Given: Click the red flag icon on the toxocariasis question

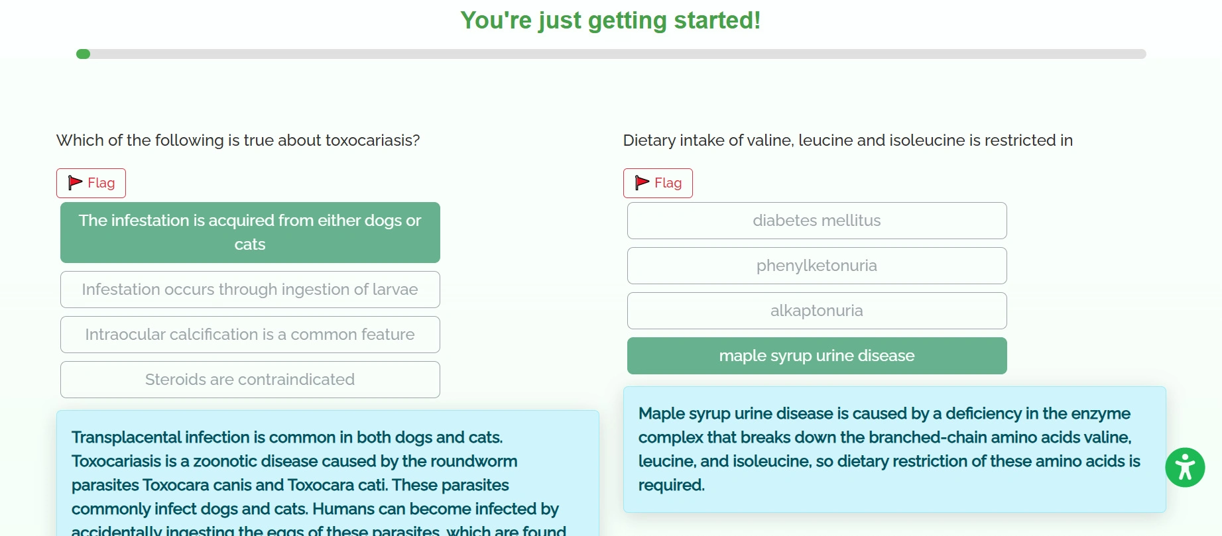Looking at the screenshot, I should pos(76,183).
